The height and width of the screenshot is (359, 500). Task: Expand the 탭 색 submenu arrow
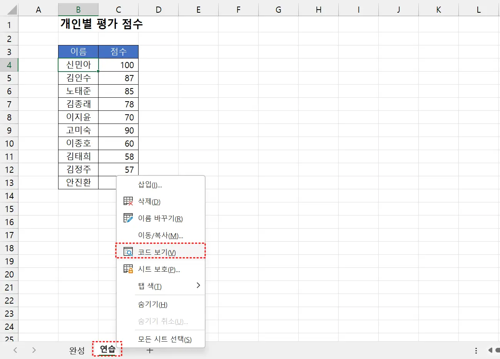pos(198,286)
